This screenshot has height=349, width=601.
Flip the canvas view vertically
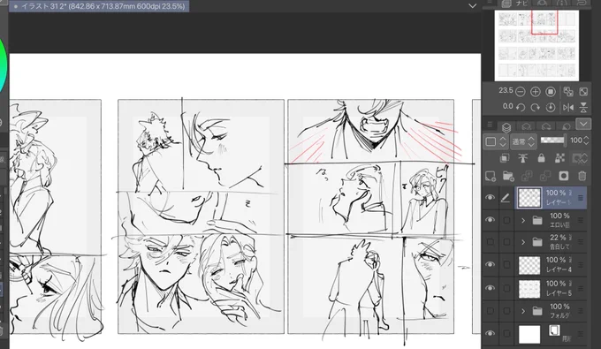(x=583, y=108)
